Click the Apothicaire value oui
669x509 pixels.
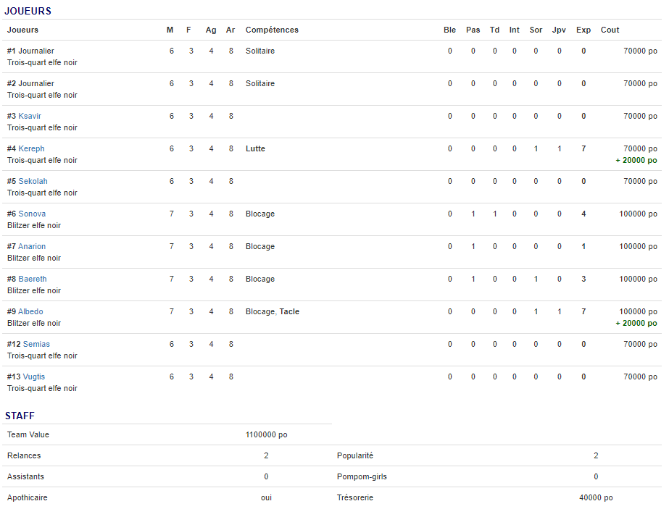click(x=266, y=497)
